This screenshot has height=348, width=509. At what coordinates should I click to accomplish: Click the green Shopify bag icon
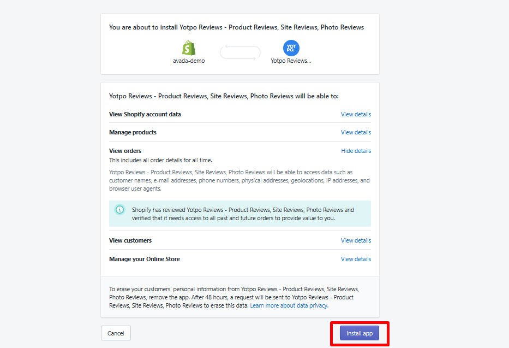(189, 48)
